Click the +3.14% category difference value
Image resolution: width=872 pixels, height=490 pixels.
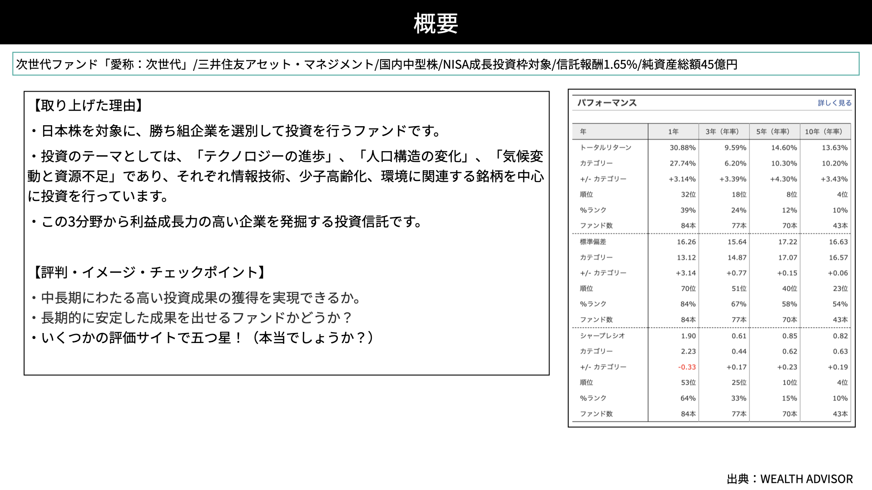(682, 179)
